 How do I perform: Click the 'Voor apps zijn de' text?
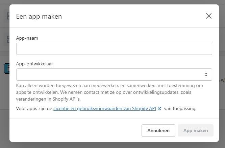(x=34, y=109)
